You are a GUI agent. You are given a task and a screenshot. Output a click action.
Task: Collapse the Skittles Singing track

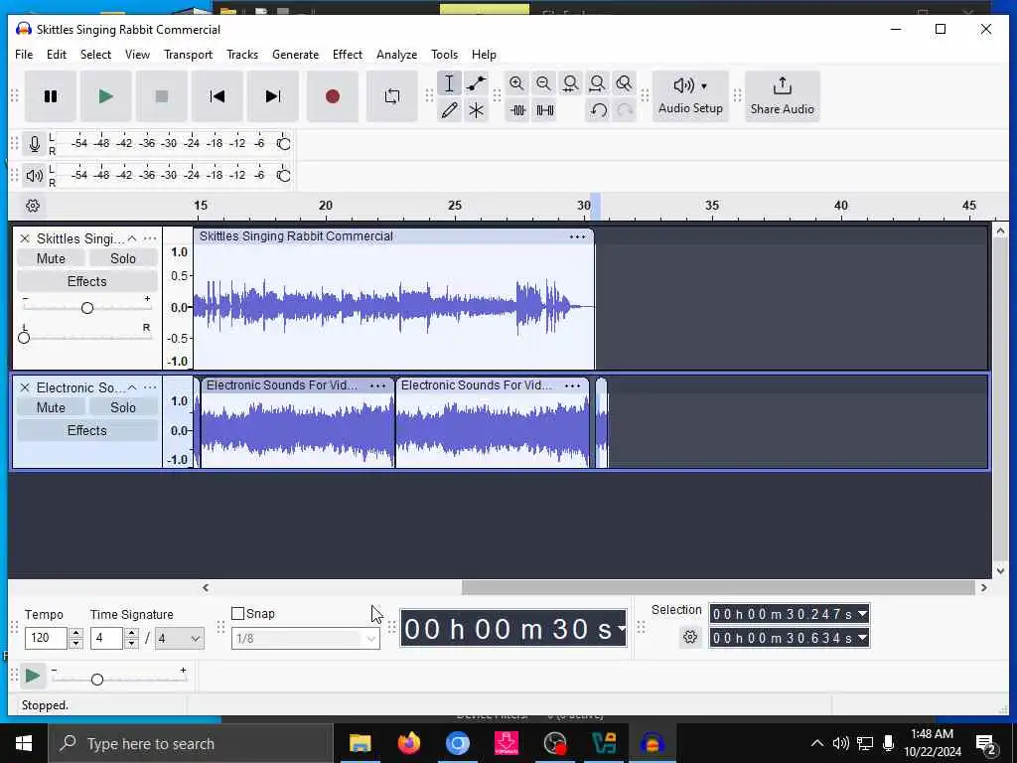(x=132, y=238)
